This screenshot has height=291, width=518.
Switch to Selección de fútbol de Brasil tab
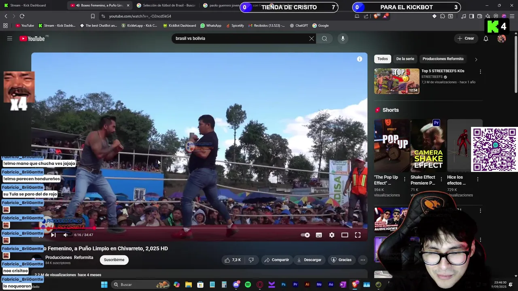tap(166, 5)
